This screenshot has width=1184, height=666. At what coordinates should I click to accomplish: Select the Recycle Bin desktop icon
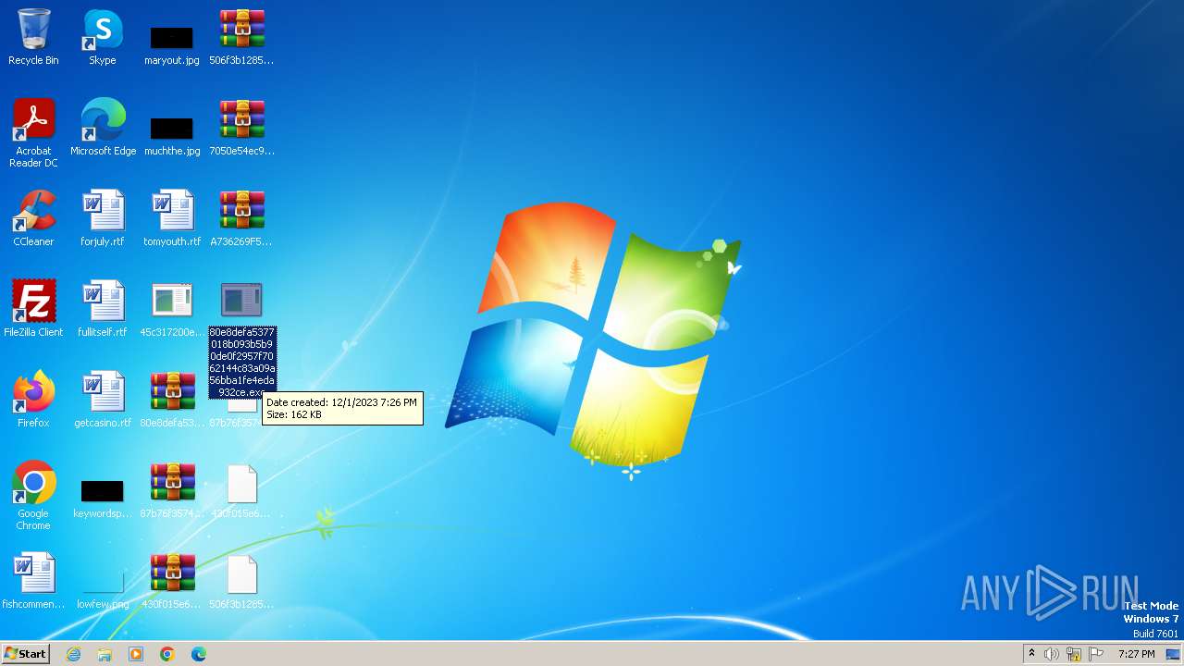[x=33, y=37]
